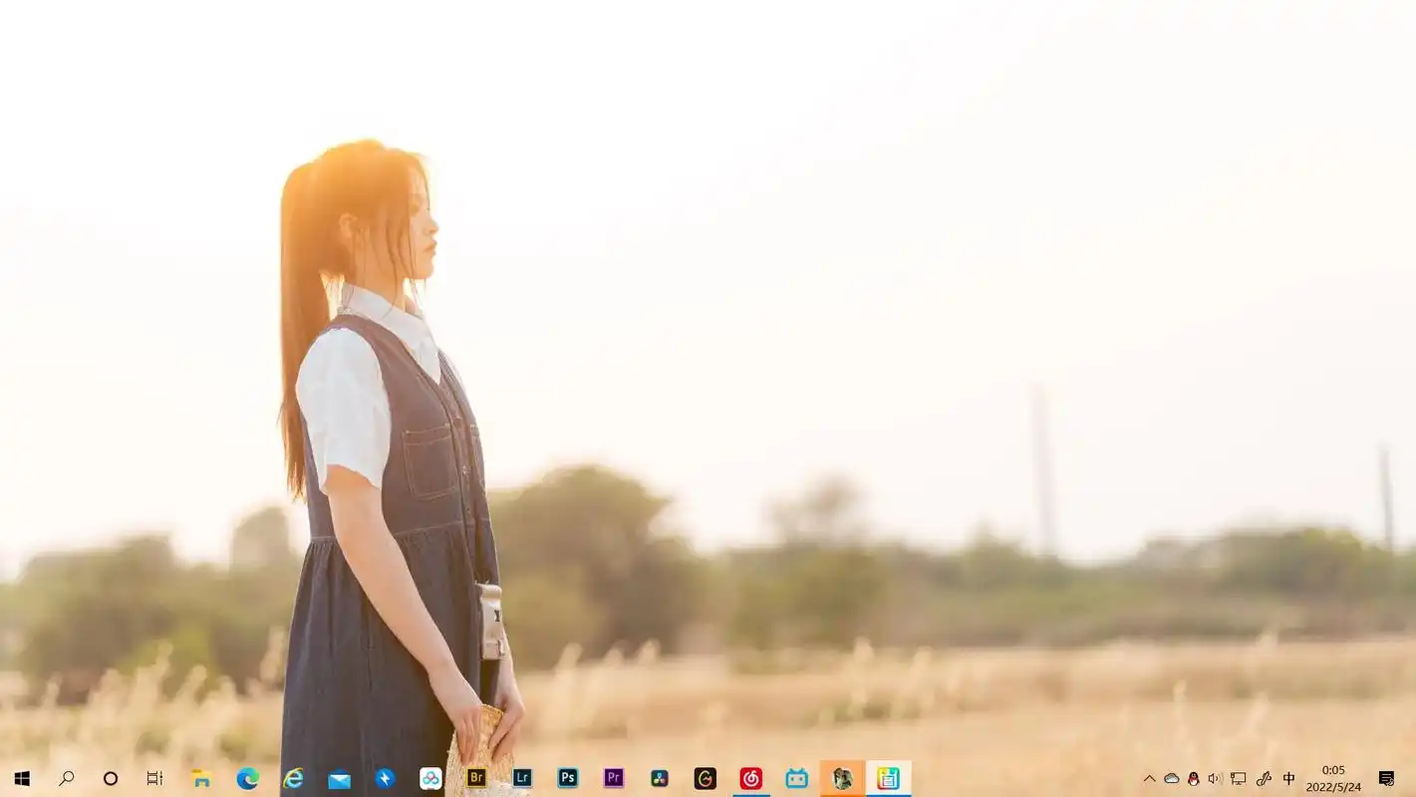This screenshot has width=1416, height=797.
Task: Open Microsoft Edge browser
Action: [x=247, y=778]
